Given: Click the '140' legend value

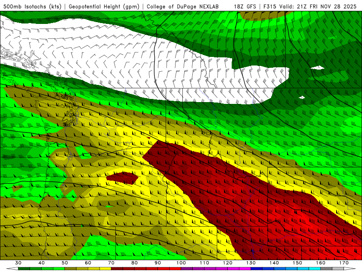Looking at the screenshot, I should [274, 263].
